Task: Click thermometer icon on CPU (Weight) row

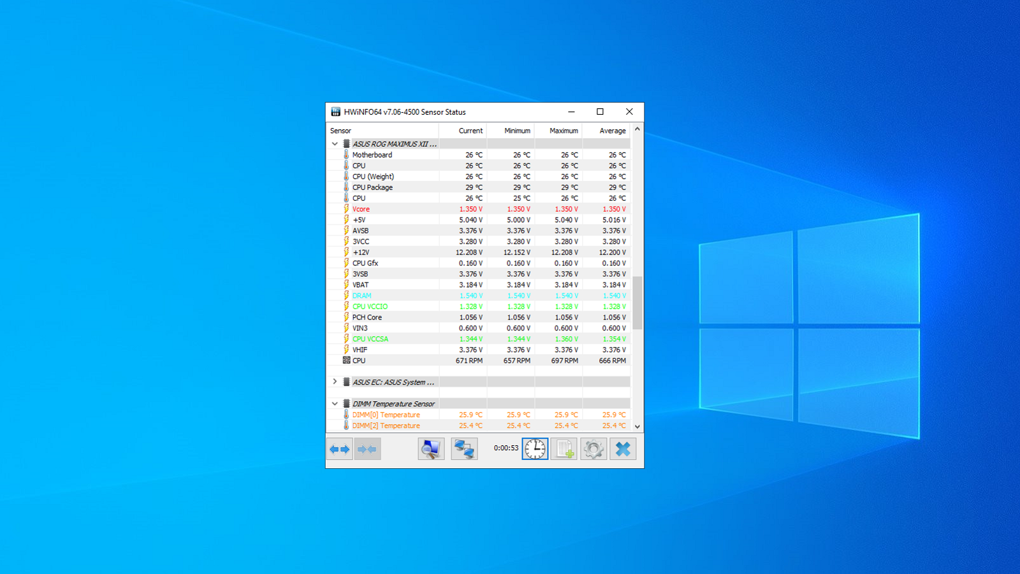Action: point(347,177)
